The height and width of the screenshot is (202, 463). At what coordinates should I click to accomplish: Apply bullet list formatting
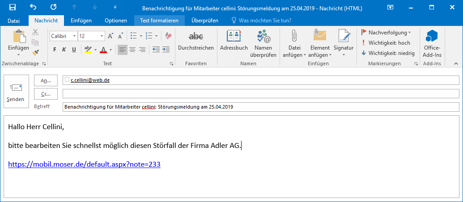(x=134, y=36)
